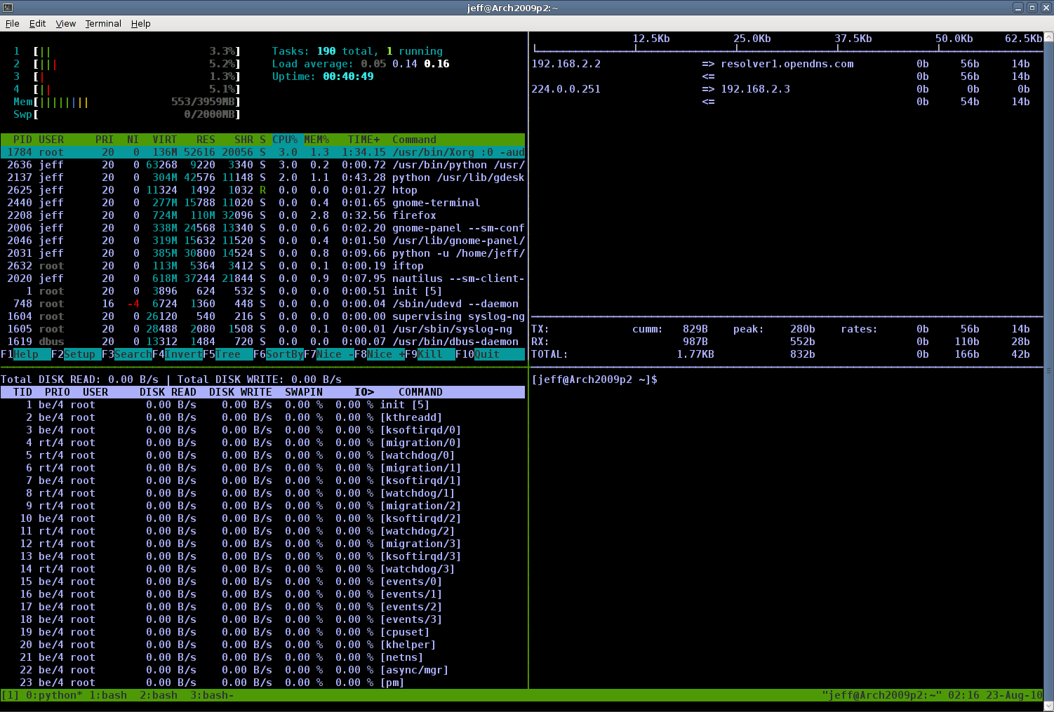Open the Edit menu
This screenshot has width=1054, height=712.
point(37,23)
